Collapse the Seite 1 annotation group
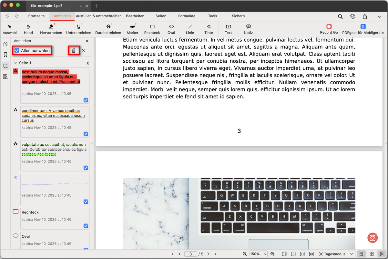The height and width of the screenshot is (259, 388). point(15,63)
